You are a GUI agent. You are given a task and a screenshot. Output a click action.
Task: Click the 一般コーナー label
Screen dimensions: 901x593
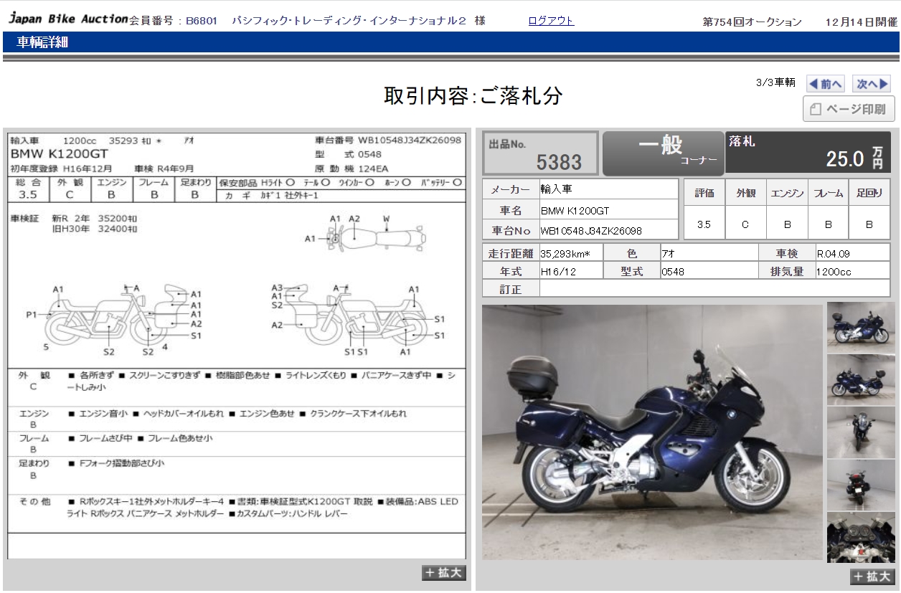[x=664, y=153]
